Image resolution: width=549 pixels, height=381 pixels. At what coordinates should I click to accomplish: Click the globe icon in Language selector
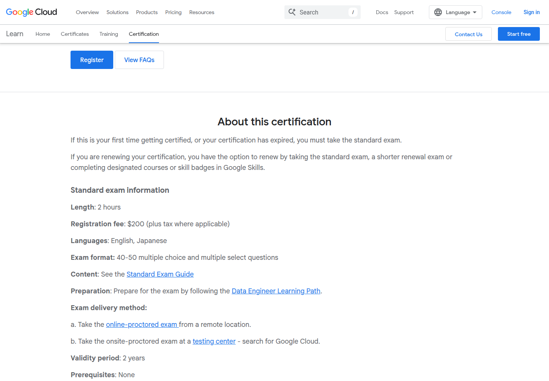point(438,12)
